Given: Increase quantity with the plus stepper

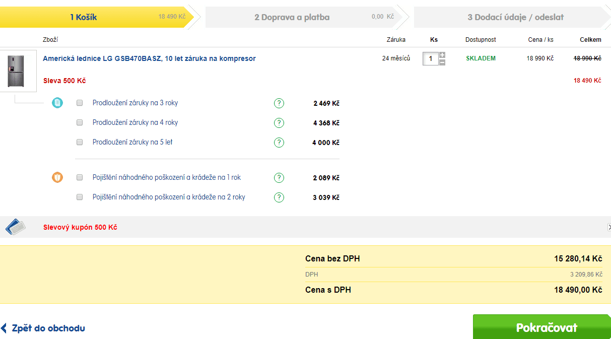Looking at the screenshot, I should click(x=442, y=55).
